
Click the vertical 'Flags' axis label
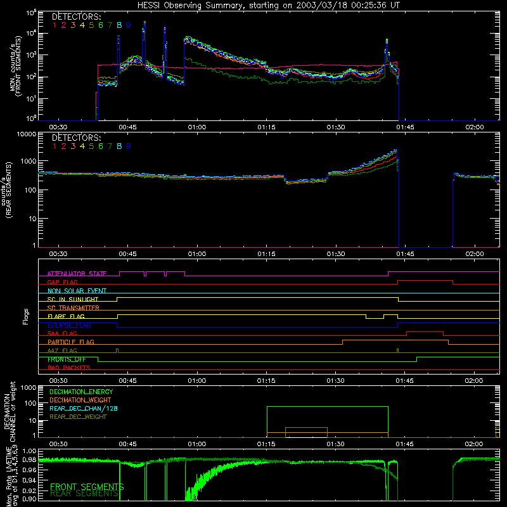(x=26, y=316)
